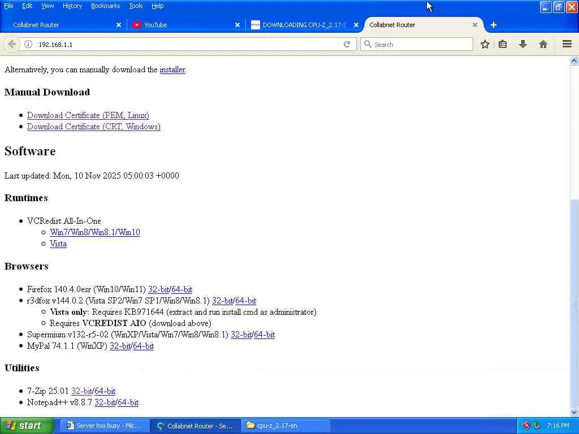
Task: Close the active Collabnet Router tab
Action: [x=475, y=25]
